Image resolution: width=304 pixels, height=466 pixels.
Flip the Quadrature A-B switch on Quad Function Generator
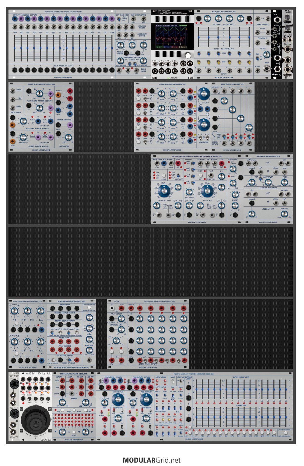coord(200,137)
